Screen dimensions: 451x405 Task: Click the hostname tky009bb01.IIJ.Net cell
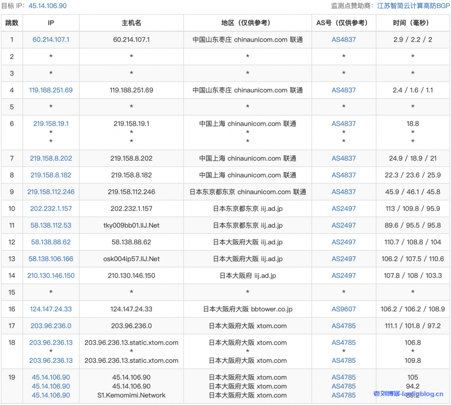point(131,225)
